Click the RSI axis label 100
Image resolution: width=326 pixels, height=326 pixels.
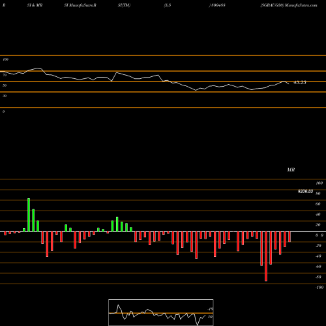coord(5,59)
